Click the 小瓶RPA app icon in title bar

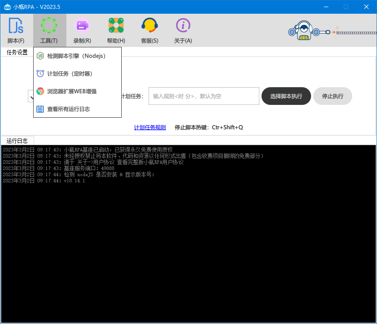pyautogui.click(x=8, y=7)
